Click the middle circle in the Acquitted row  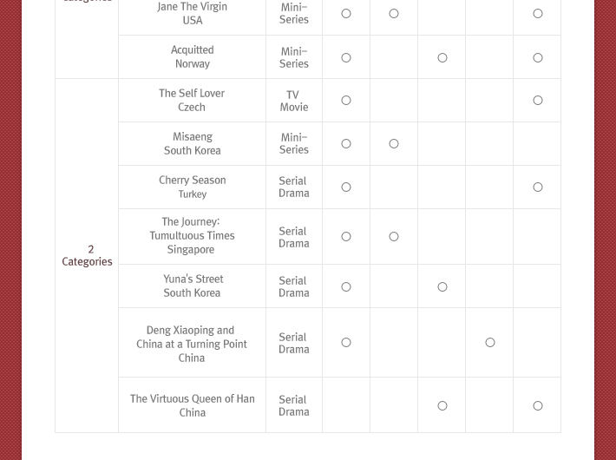(442, 58)
